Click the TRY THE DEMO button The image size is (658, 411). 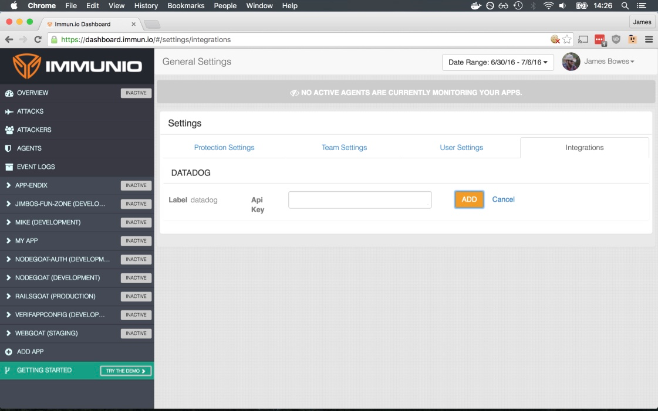click(x=125, y=370)
